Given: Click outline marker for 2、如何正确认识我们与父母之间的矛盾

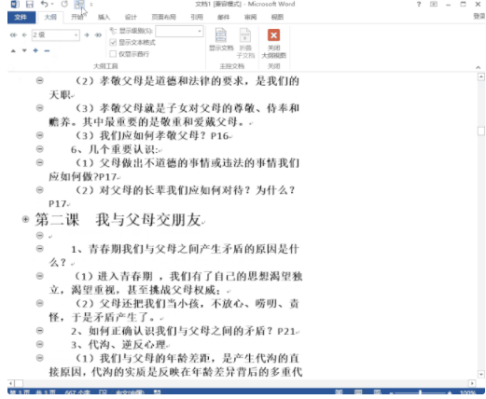Looking at the screenshot, I should pyautogui.click(x=40, y=331).
